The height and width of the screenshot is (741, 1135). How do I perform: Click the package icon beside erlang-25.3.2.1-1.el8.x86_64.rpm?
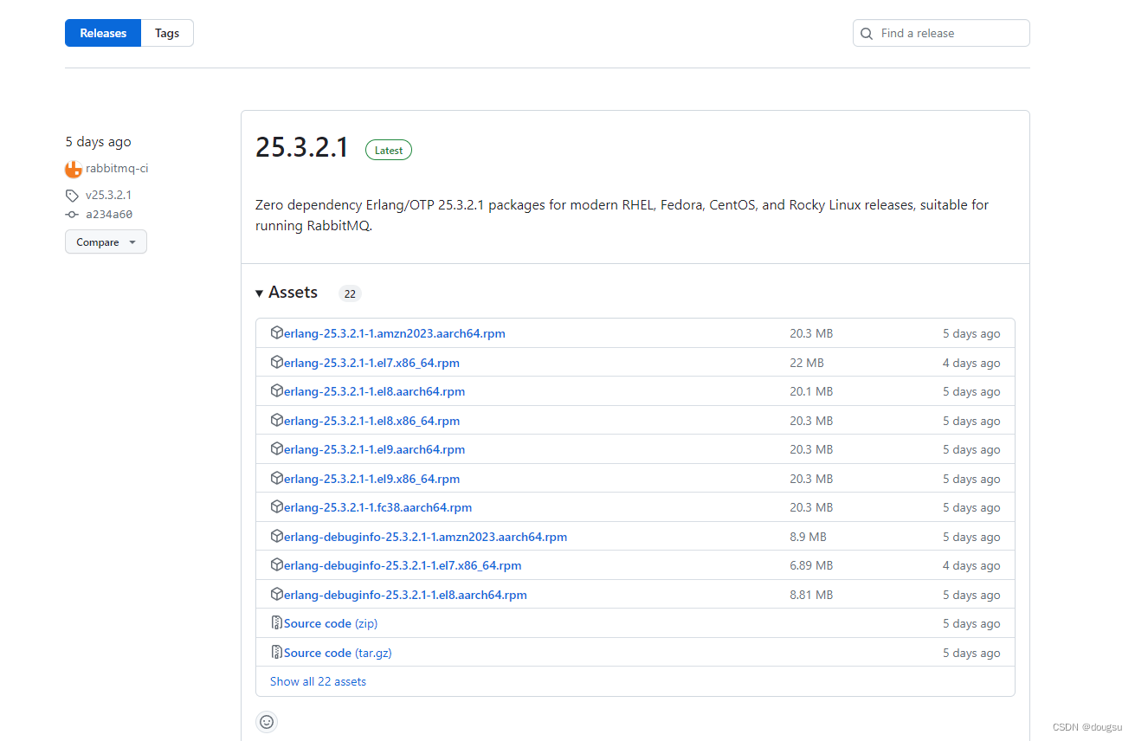click(277, 420)
